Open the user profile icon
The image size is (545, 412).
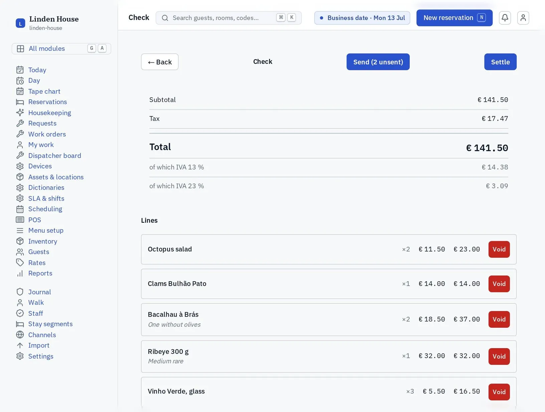click(523, 18)
